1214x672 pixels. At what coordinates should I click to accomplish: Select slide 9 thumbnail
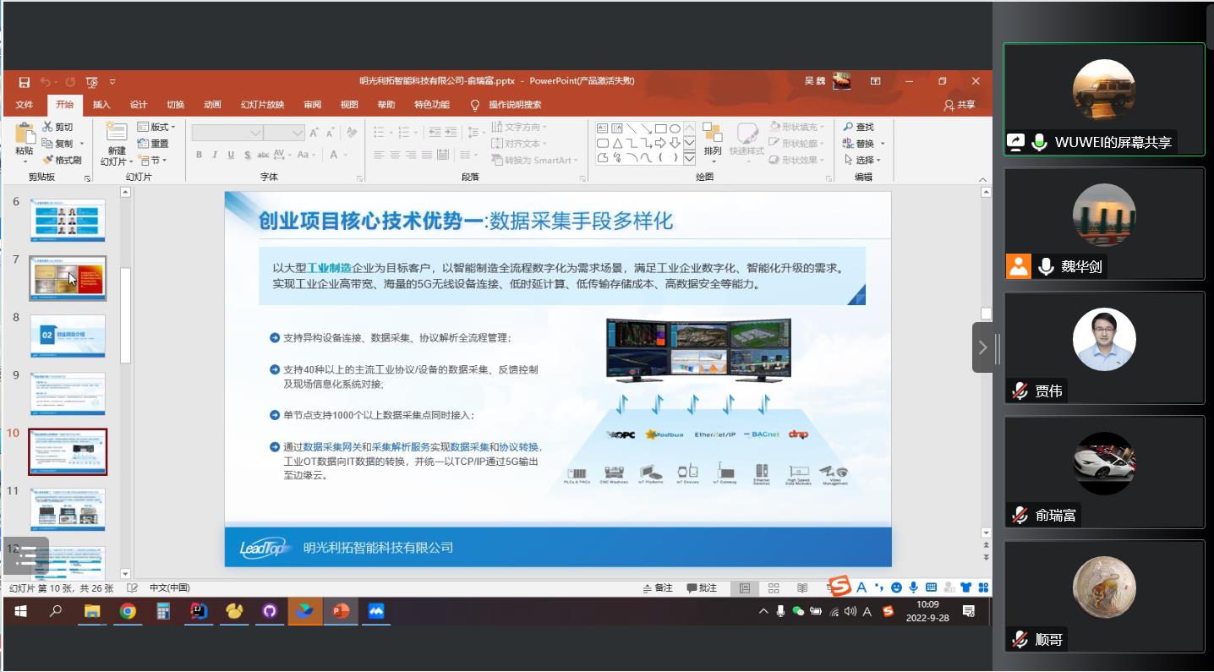click(x=68, y=393)
